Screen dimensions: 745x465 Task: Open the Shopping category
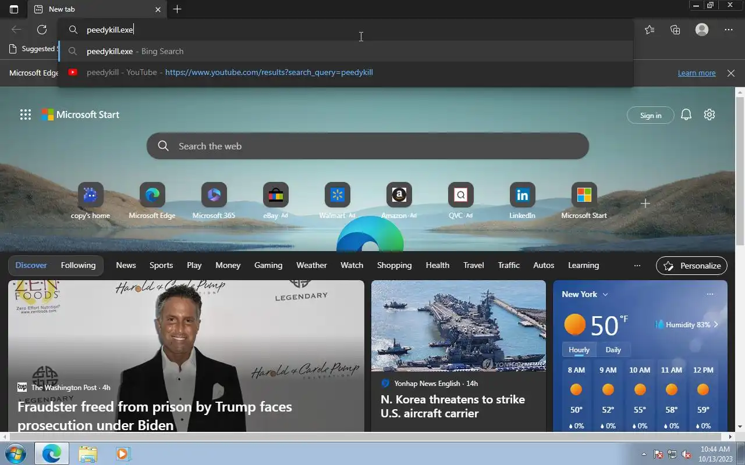click(x=394, y=265)
